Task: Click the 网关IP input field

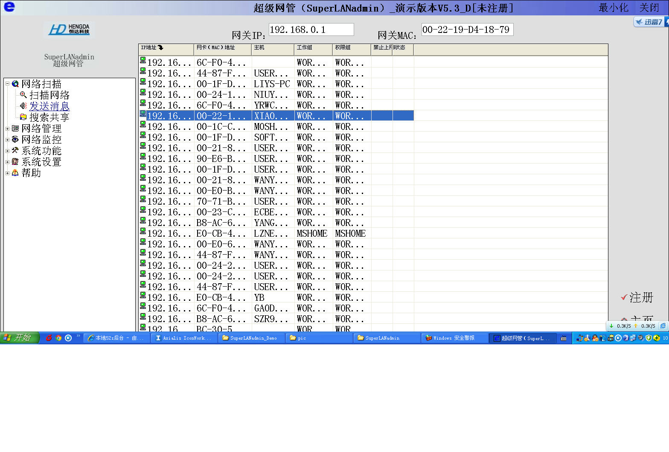Action: coord(311,29)
